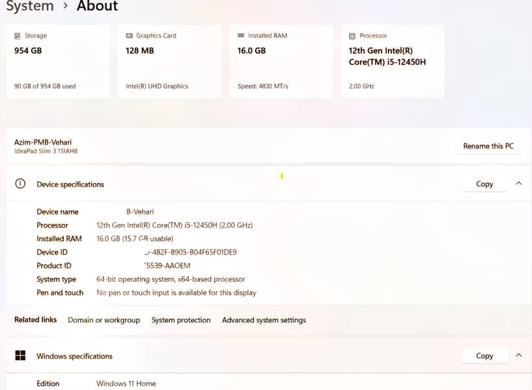Collapse the Device specifications section chevron
Image resolution: width=532 pixels, height=390 pixels.
tap(518, 184)
